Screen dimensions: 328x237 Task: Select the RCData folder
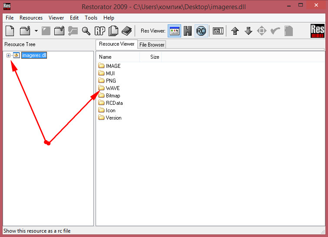click(114, 103)
